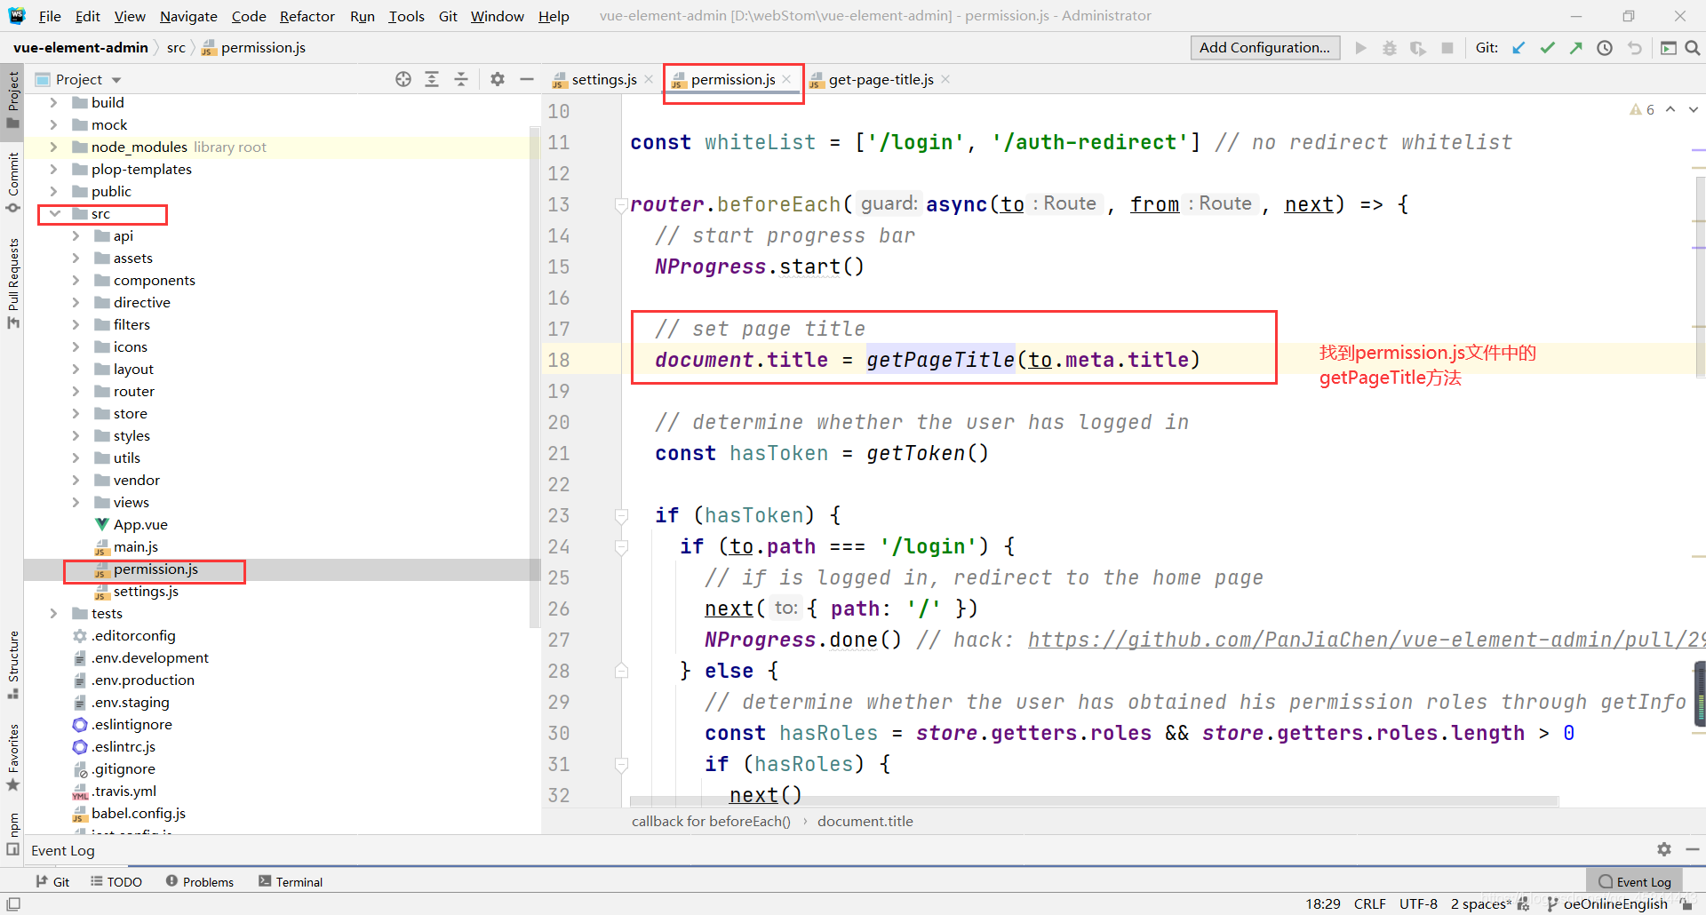Click the Add Configuration button
The image size is (1706, 915).
pos(1264,48)
